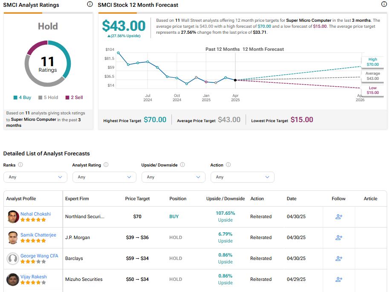Open Nehal Chokshi's profile photo
Screen dimensions: 391x292
tap(13, 216)
